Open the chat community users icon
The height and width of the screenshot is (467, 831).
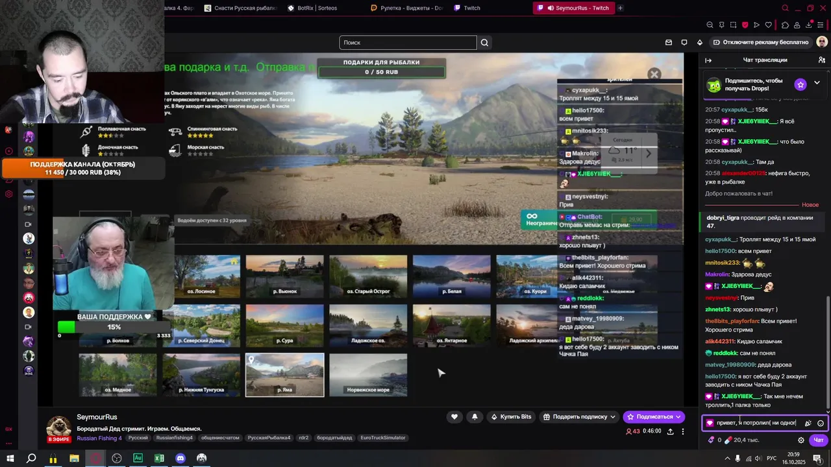click(x=822, y=60)
